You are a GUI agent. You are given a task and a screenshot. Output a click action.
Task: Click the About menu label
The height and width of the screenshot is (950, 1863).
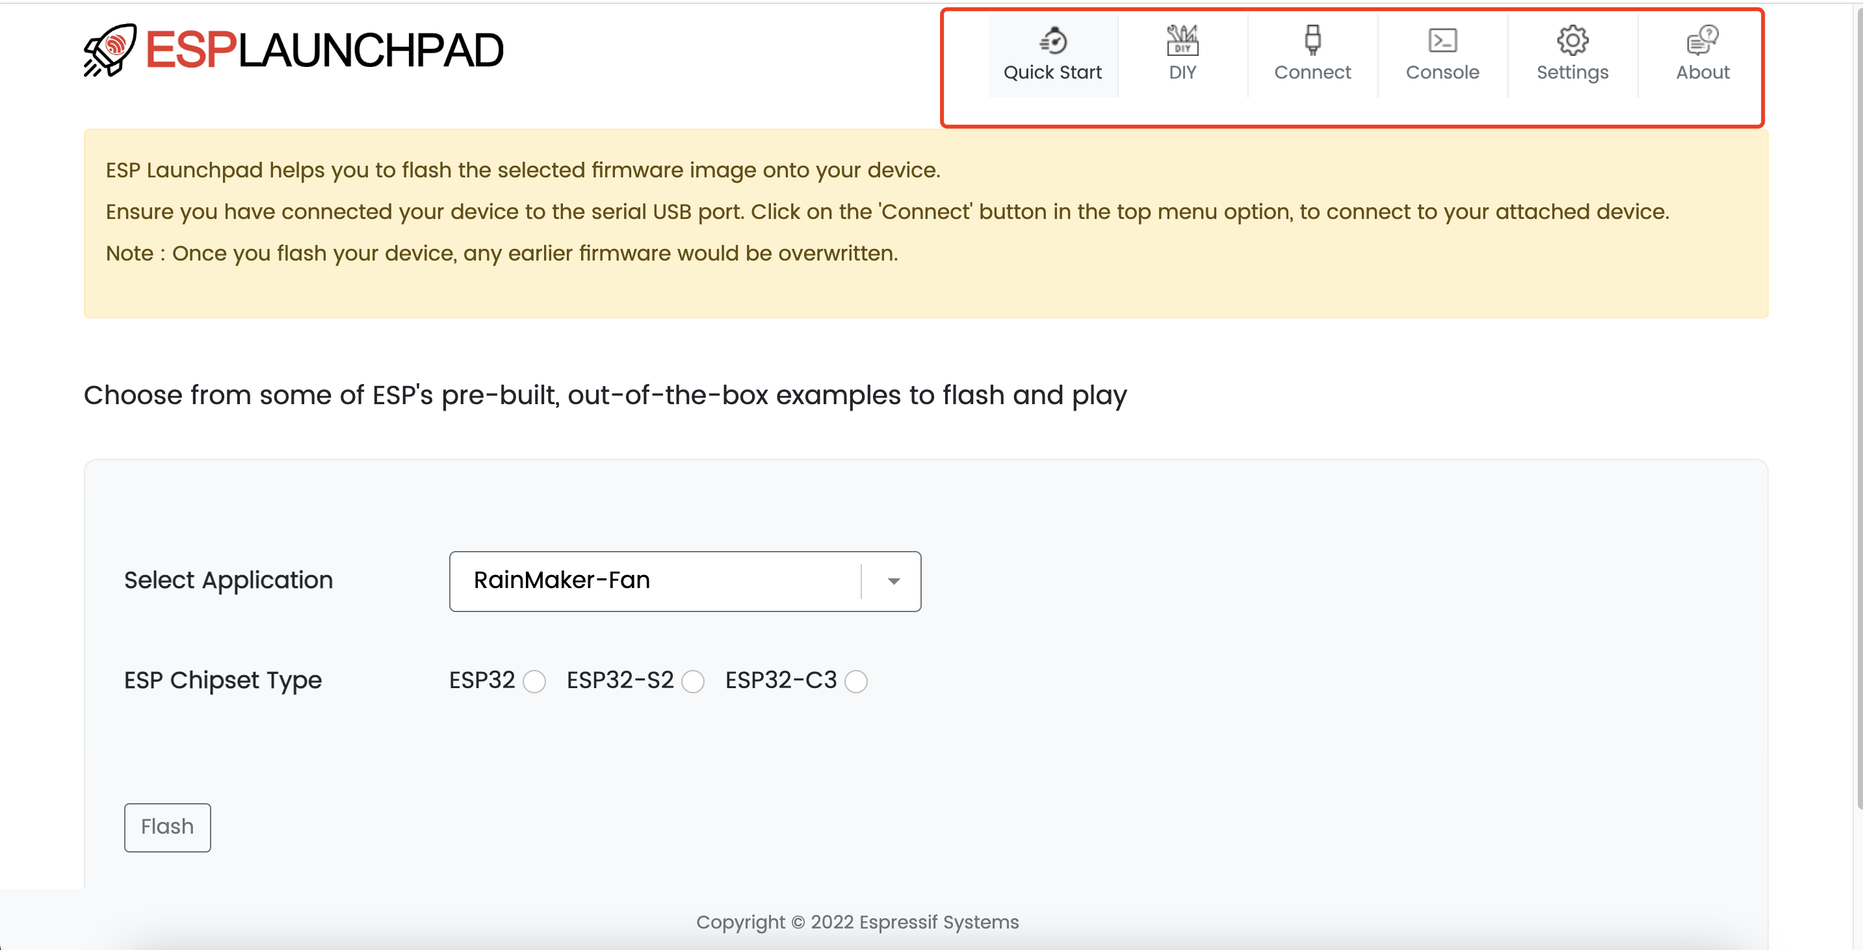click(1702, 72)
